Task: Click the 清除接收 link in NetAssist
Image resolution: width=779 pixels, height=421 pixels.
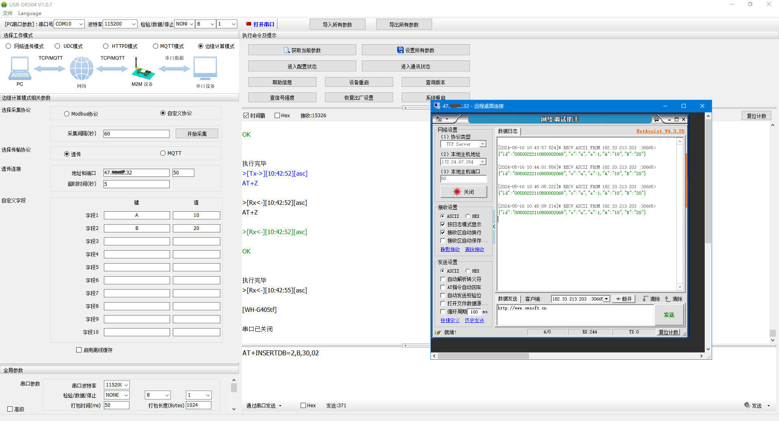Action: tap(474, 249)
